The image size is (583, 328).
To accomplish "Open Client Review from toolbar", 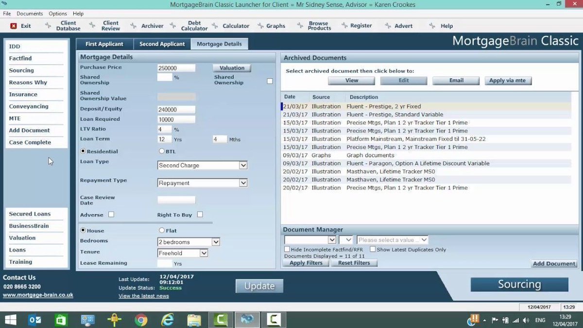I will pyautogui.click(x=105, y=26).
